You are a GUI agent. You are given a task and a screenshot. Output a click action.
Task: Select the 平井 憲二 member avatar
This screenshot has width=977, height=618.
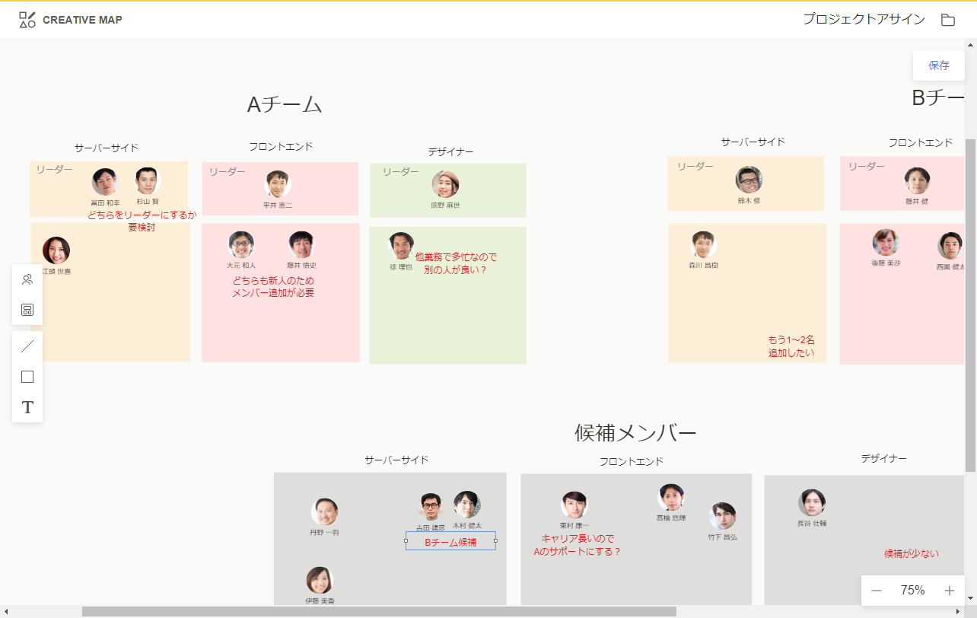[278, 184]
